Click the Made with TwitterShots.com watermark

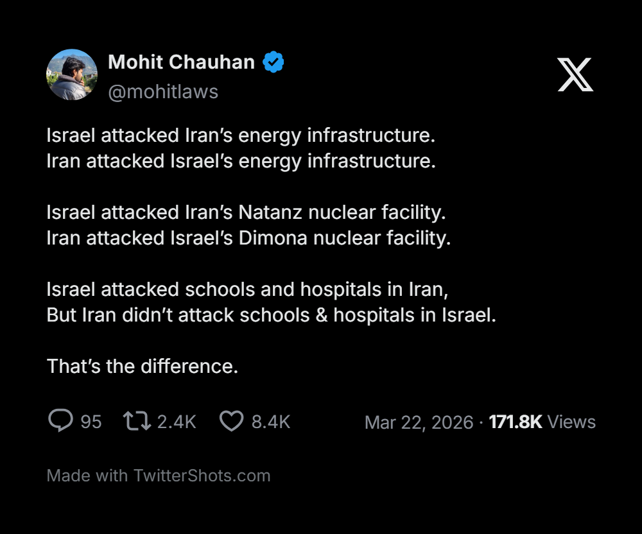(159, 476)
